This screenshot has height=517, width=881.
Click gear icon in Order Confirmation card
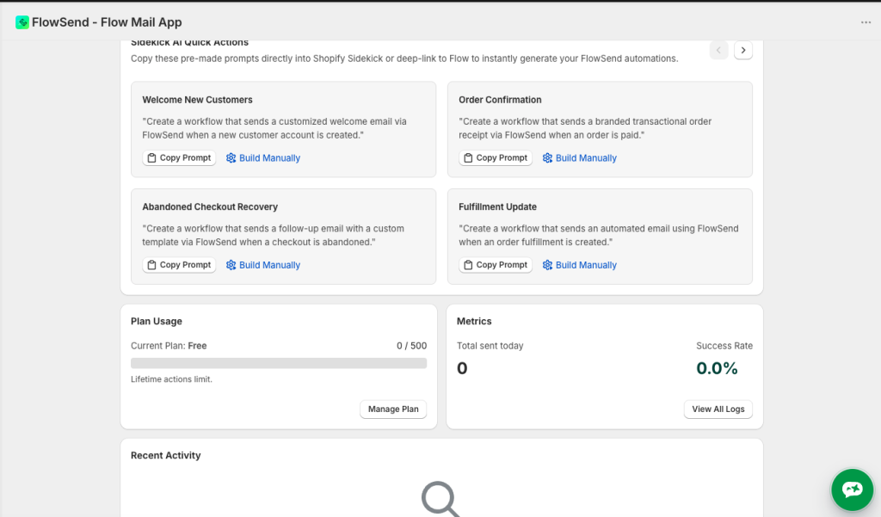click(547, 158)
